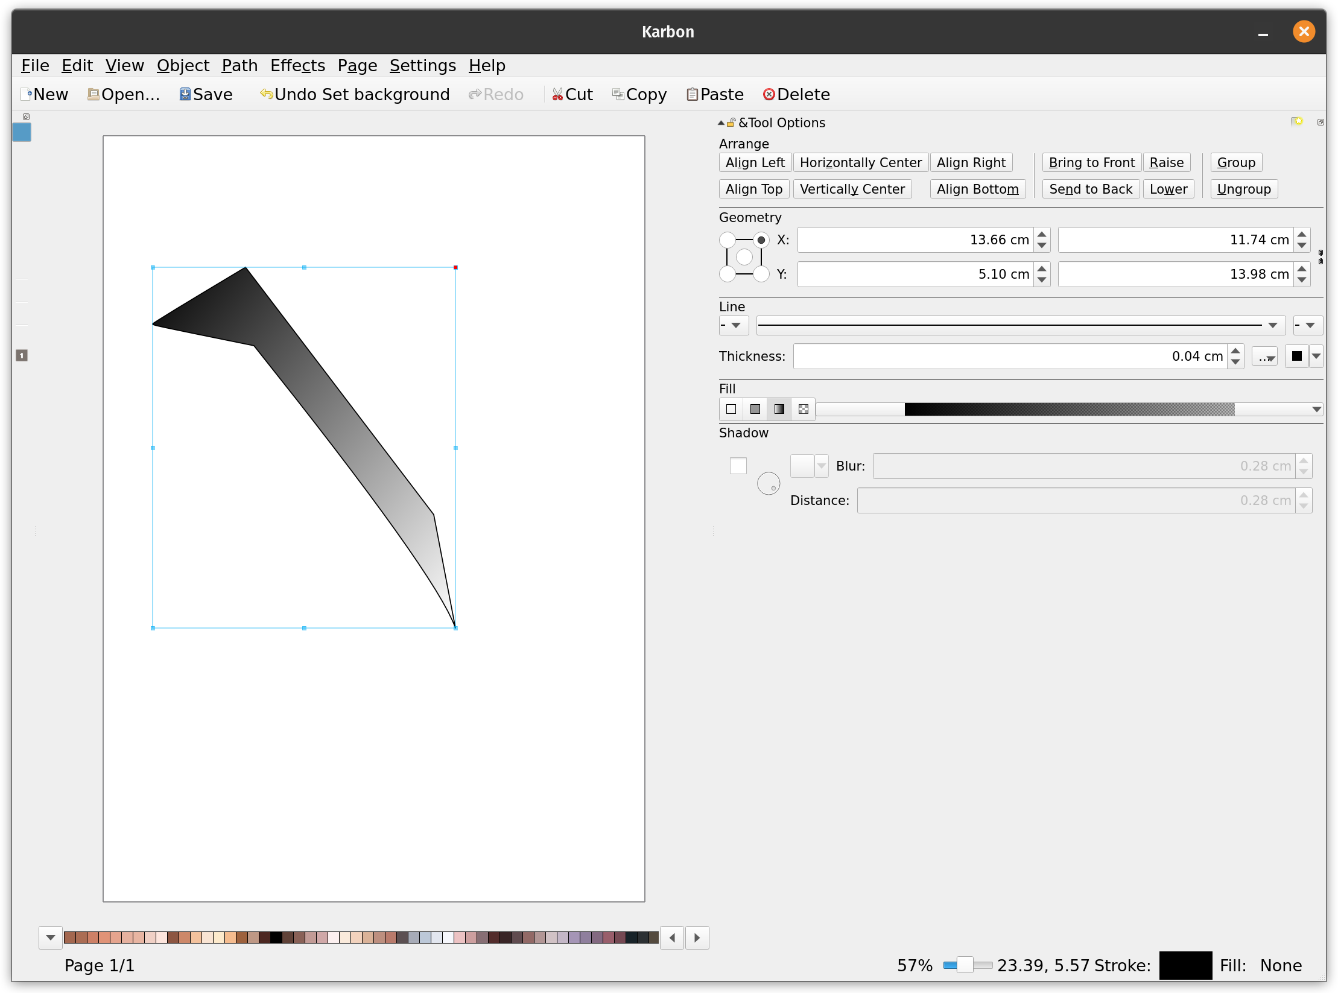This screenshot has width=1338, height=993.
Task: Toggle the Shadow enable checkbox
Action: point(738,465)
